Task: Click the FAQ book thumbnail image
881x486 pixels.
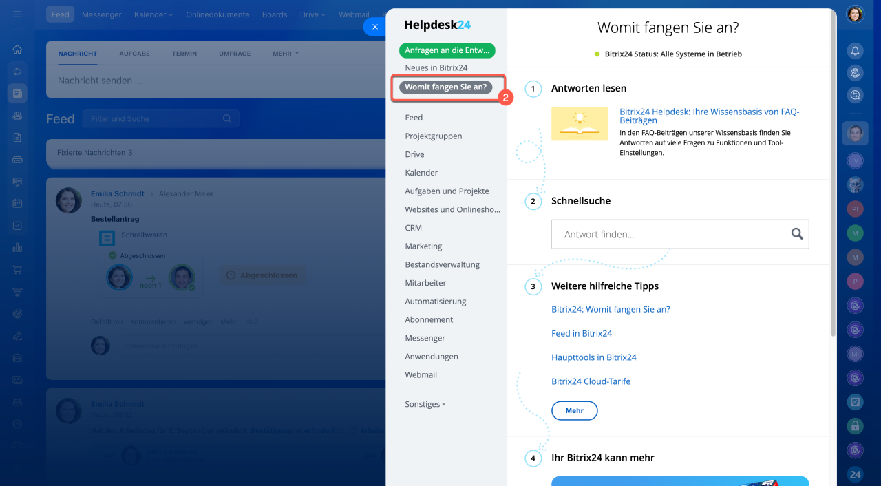Action: click(580, 124)
